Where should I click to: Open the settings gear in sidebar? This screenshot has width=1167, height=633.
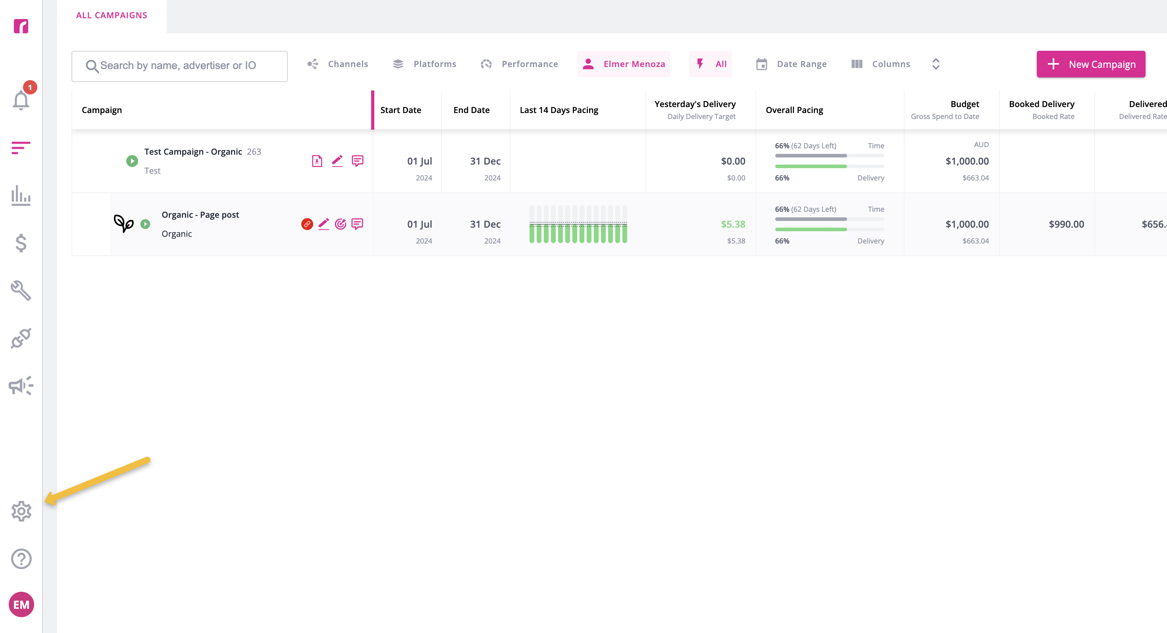(21, 511)
